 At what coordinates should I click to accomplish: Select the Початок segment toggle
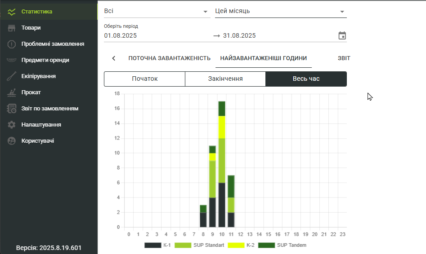pos(144,79)
